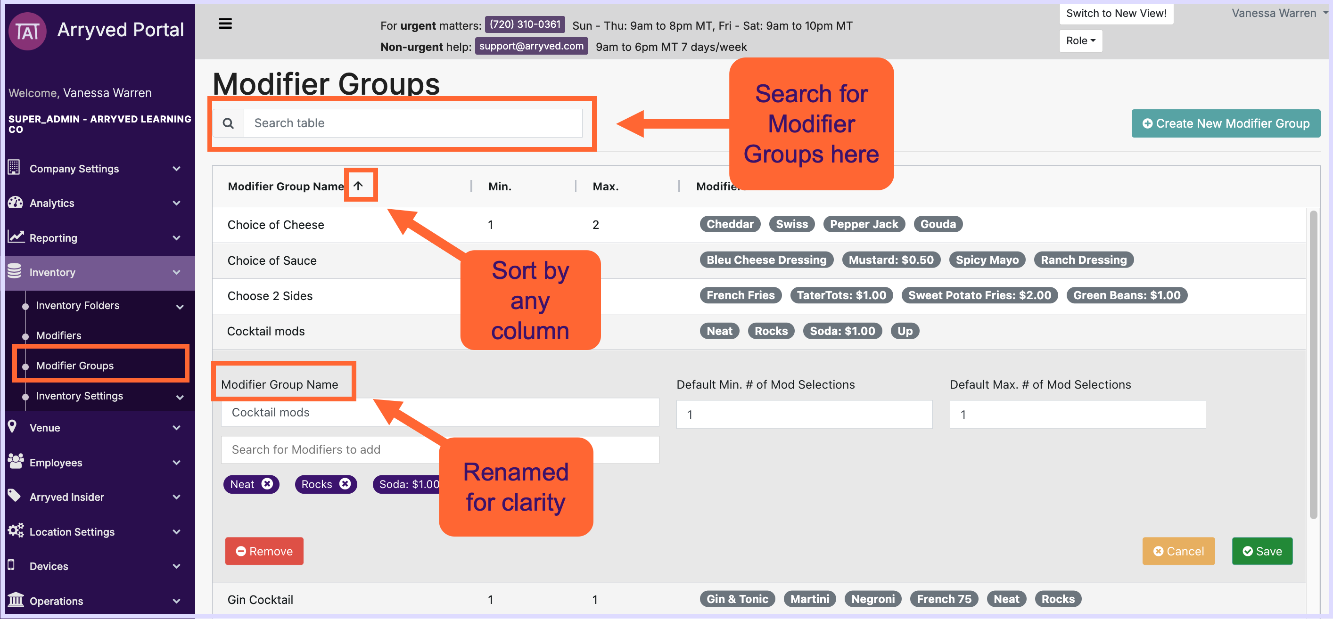Screen dimensions: 1333x619
Task: Click the Location Settings gears icon
Action: coord(16,530)
